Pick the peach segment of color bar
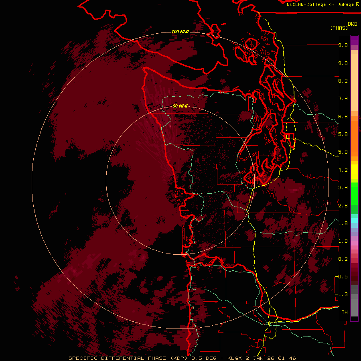 point(354,82)
